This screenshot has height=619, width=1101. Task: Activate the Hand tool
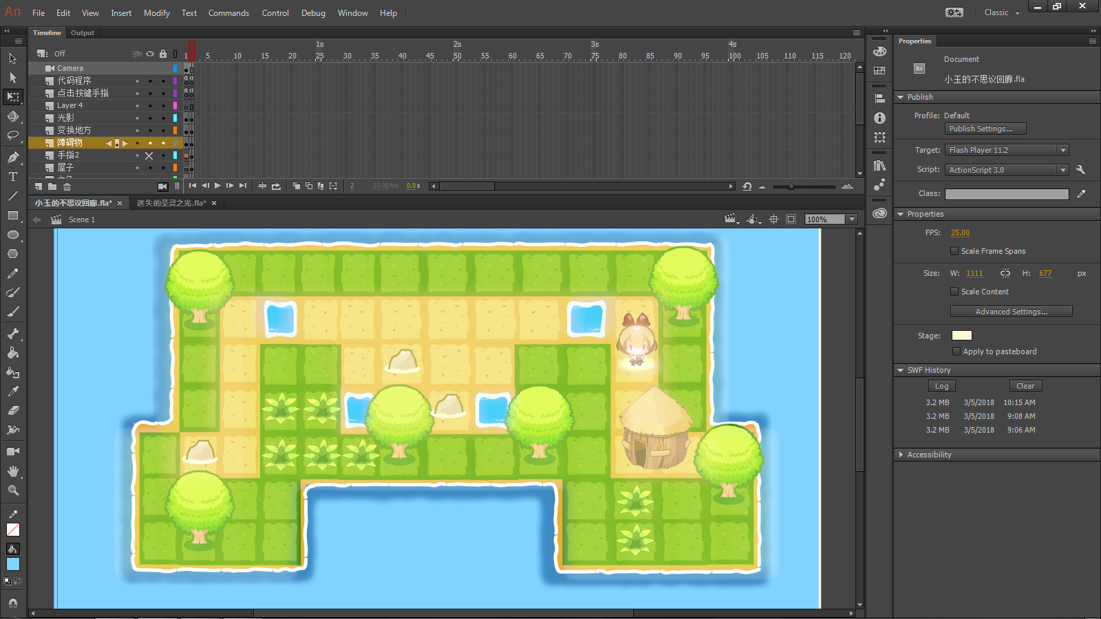tap(12, 471)
